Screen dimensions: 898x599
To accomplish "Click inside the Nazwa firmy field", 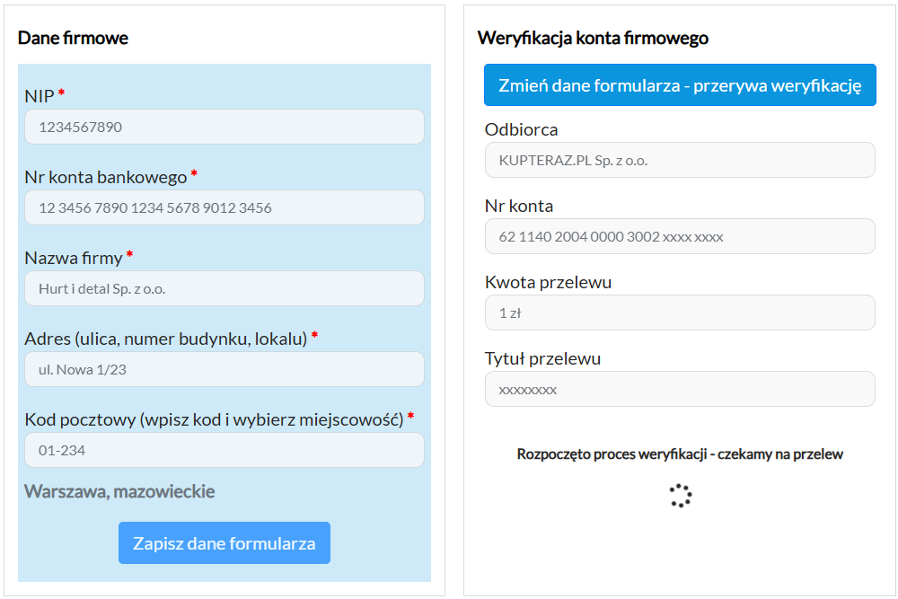I will click(224, 288).
